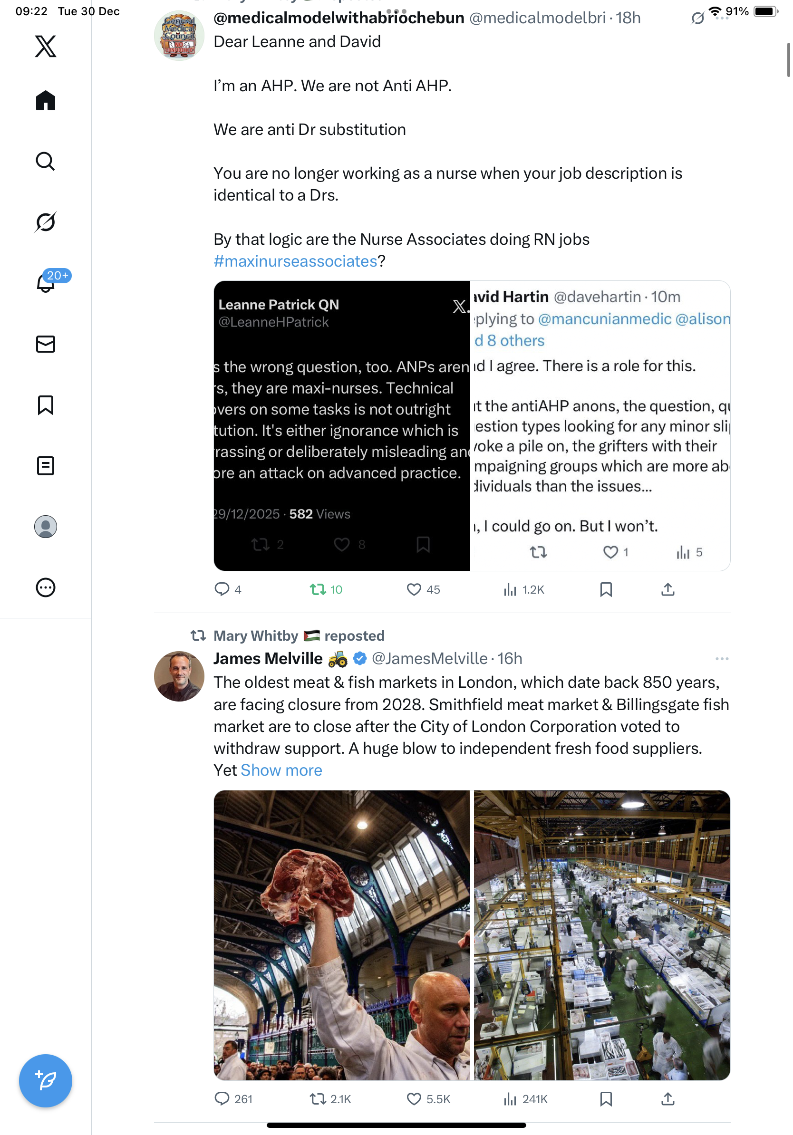793x1135 pixels.
Task: Open Bookmarks in the sidebar
Action: click(46, 405)
